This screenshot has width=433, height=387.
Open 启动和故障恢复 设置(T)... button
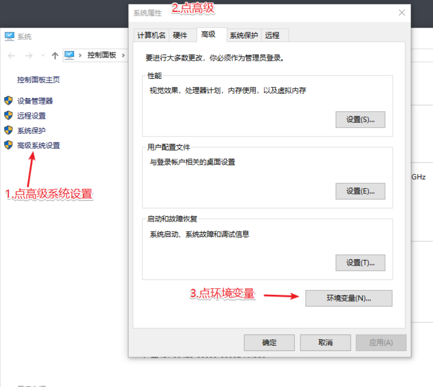pyautogui.click(x=360, y=262)
